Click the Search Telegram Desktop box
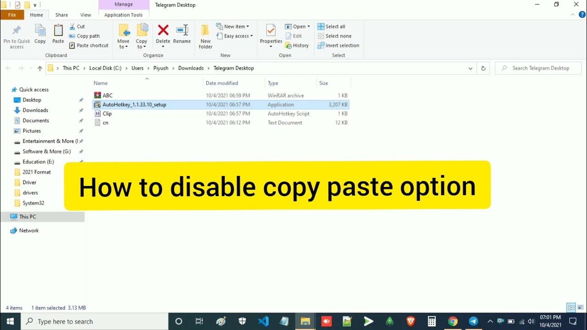 point(538,68)
